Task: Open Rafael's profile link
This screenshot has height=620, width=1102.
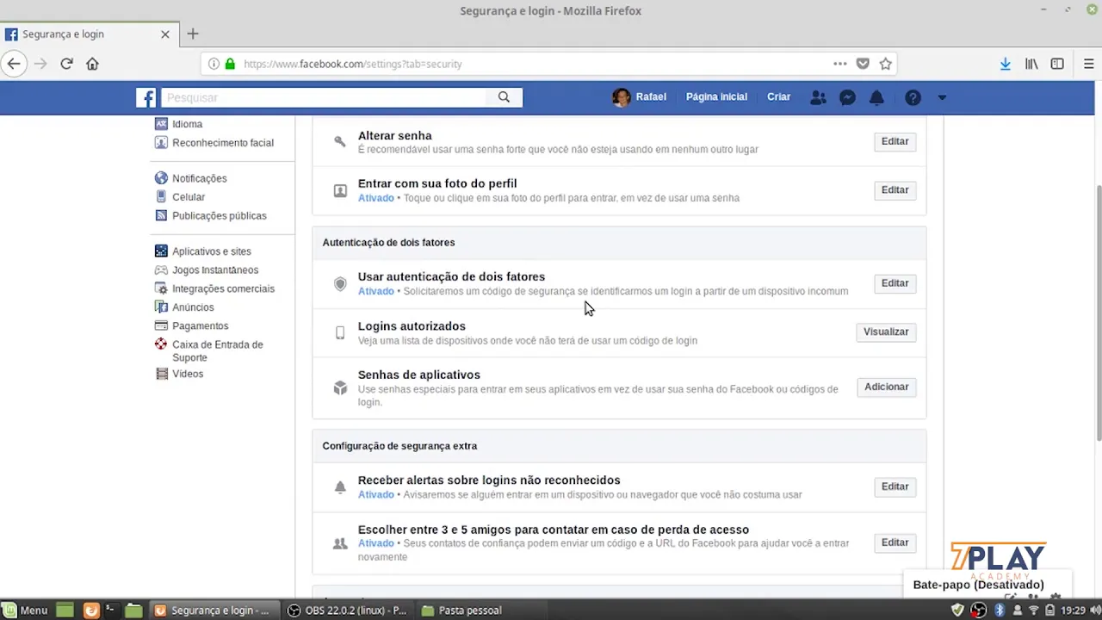Action: click(x=651, y=97)
